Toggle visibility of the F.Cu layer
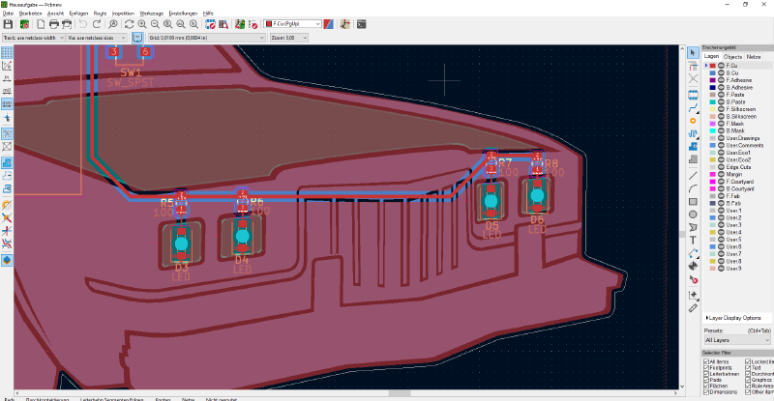 721,66
